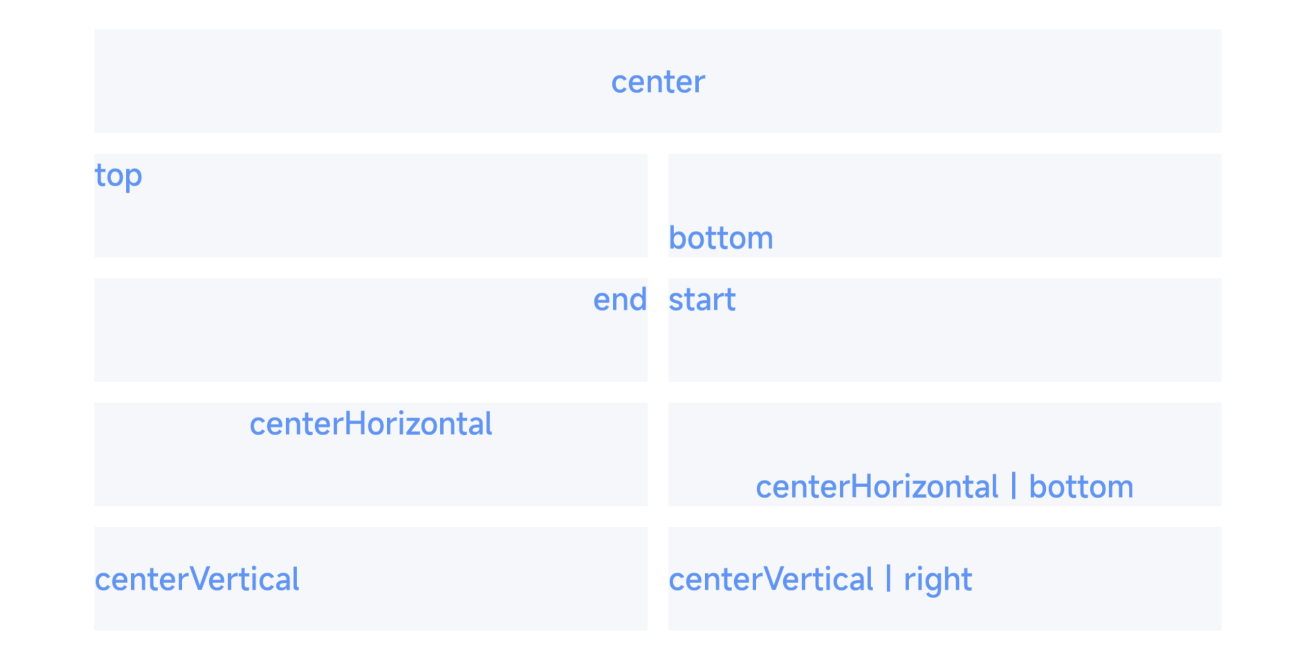
Task: Click empty area below 'centerHorizontal' label
Action: [x=371, y=473]
